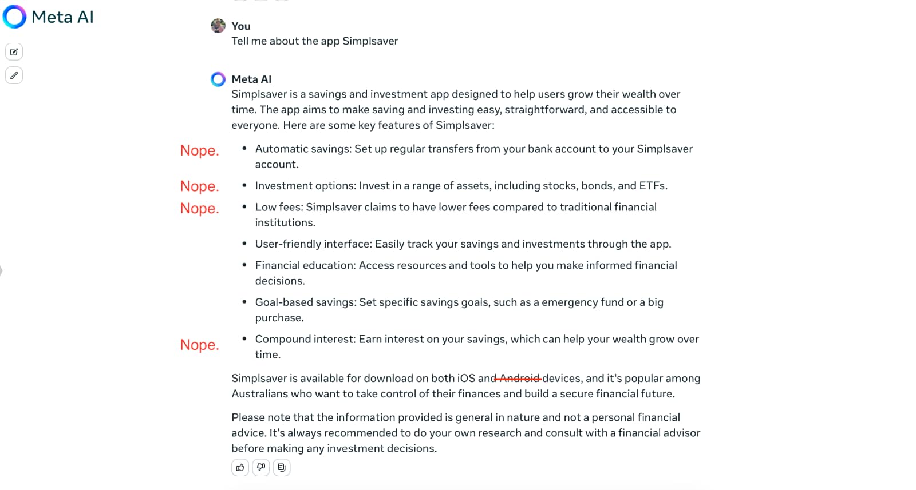The width and height of the screenshot is (916, 490).
Task: Select the 'Tell me about the app Simplsaver' prompt
Action: (314, 41)
